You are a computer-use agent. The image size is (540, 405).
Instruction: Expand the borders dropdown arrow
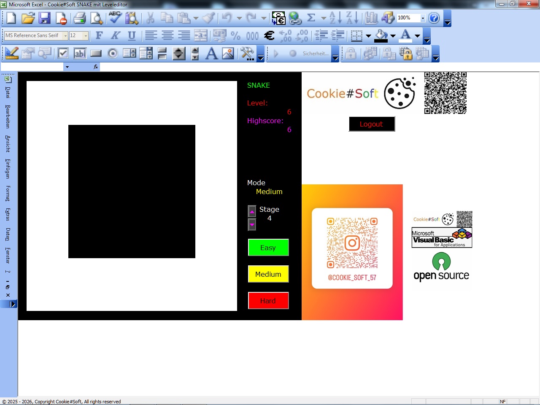tap(368, 36)
